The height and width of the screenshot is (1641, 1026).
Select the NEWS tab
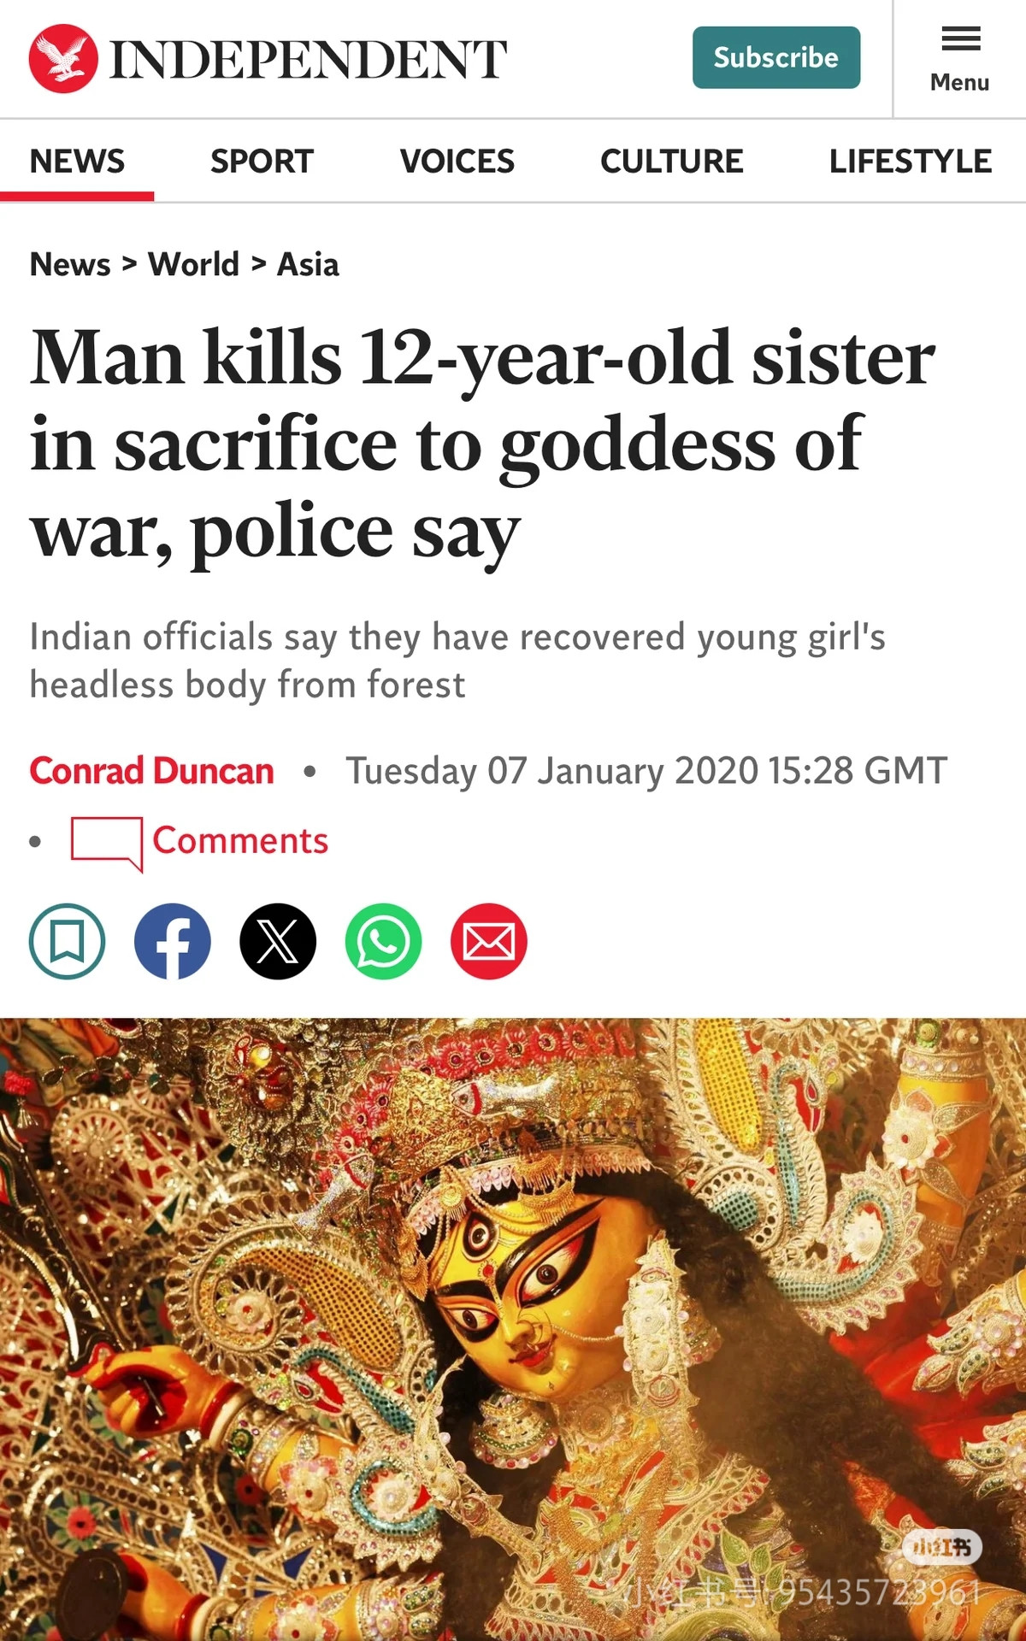tap(77, 161)
